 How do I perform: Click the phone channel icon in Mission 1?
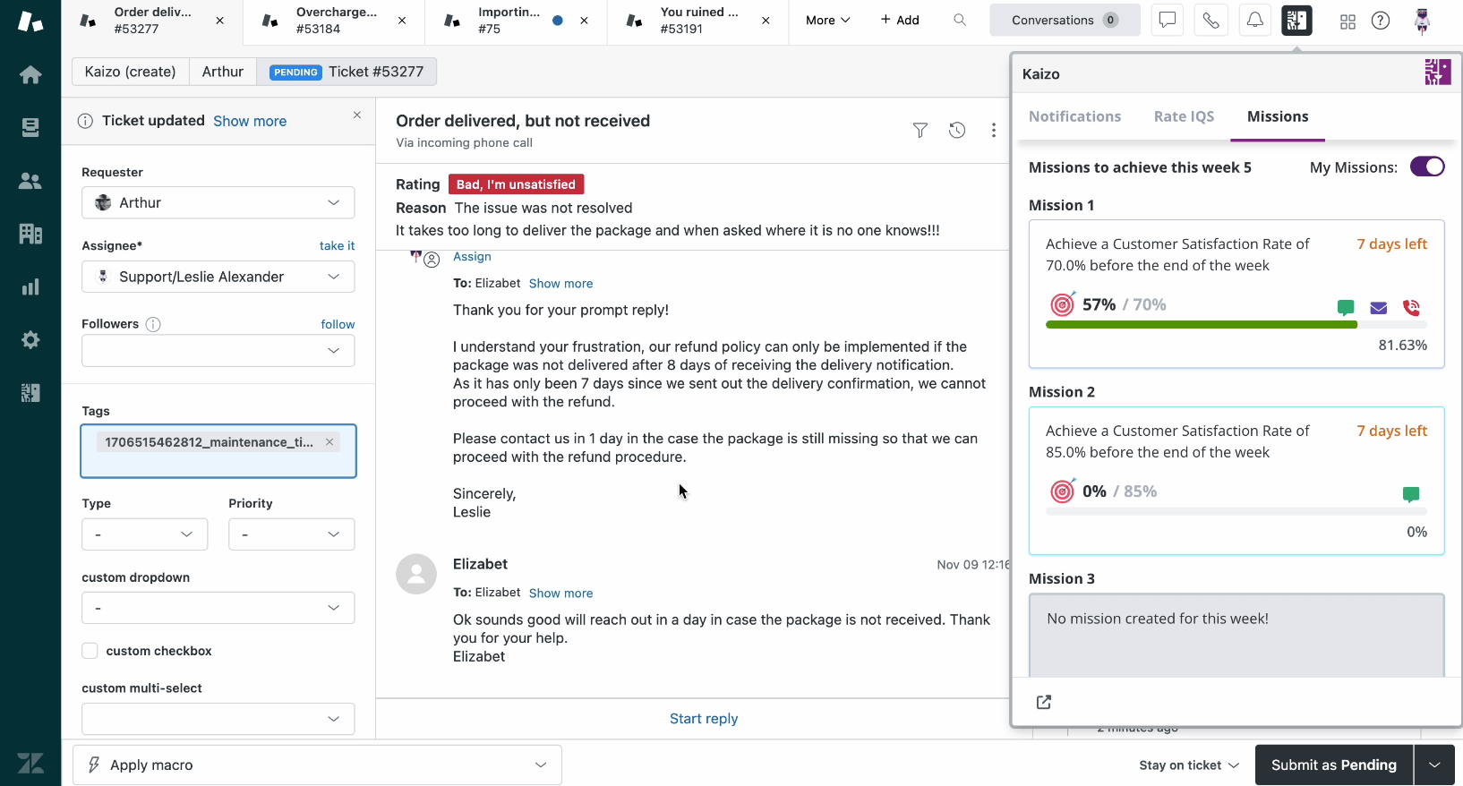click(1412, 308)
